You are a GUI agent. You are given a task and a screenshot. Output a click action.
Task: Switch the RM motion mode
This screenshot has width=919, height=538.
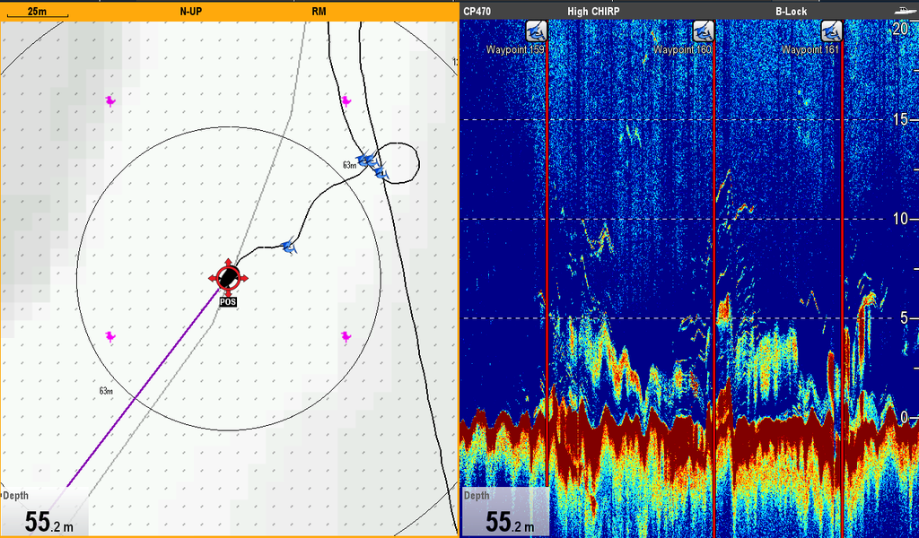pos(319,11)
